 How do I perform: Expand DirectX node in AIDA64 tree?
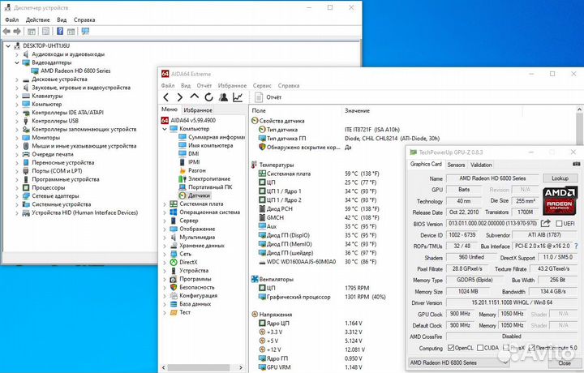[x=165, y=262]
